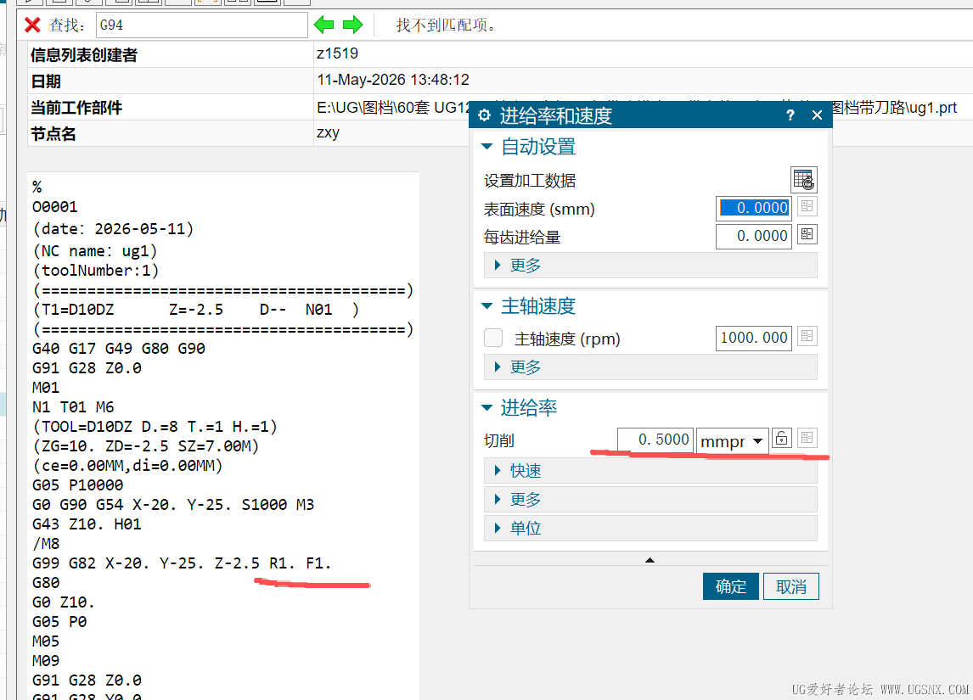Click calculator icon beside spindle speed

[807, 336]
